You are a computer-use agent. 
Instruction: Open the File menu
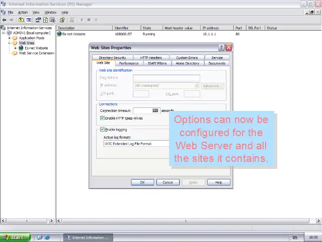11,12
